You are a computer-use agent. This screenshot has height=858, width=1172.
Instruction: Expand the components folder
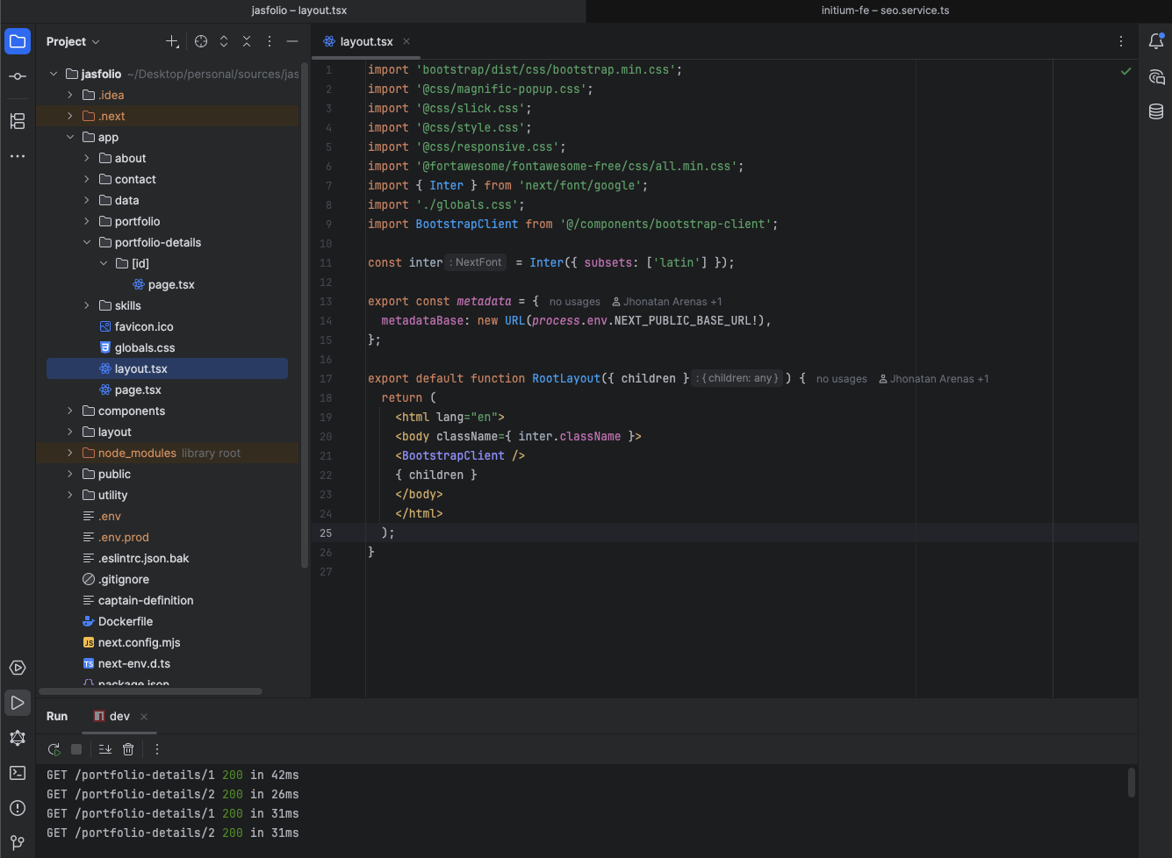(70, 411)
